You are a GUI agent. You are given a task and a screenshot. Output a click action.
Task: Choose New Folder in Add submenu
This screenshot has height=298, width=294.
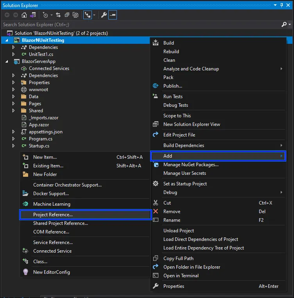coord(85,174)
